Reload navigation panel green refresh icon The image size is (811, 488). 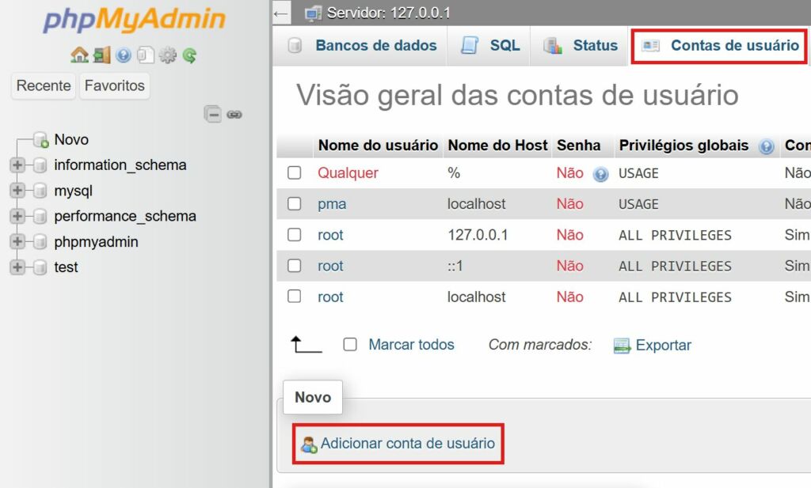[190, 55]
